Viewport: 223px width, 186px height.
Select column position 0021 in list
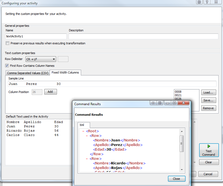tap(178, 95)
